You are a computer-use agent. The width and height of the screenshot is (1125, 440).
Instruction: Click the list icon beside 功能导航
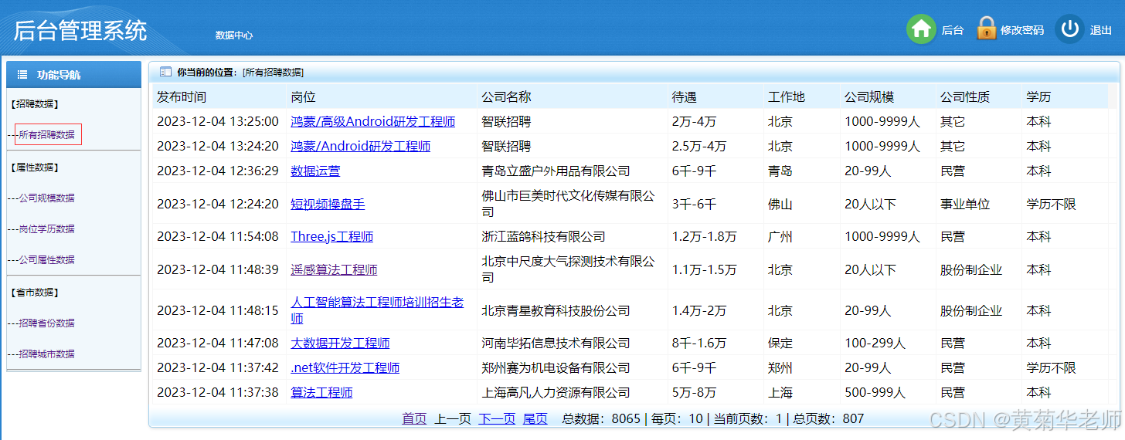pos(22,75)
